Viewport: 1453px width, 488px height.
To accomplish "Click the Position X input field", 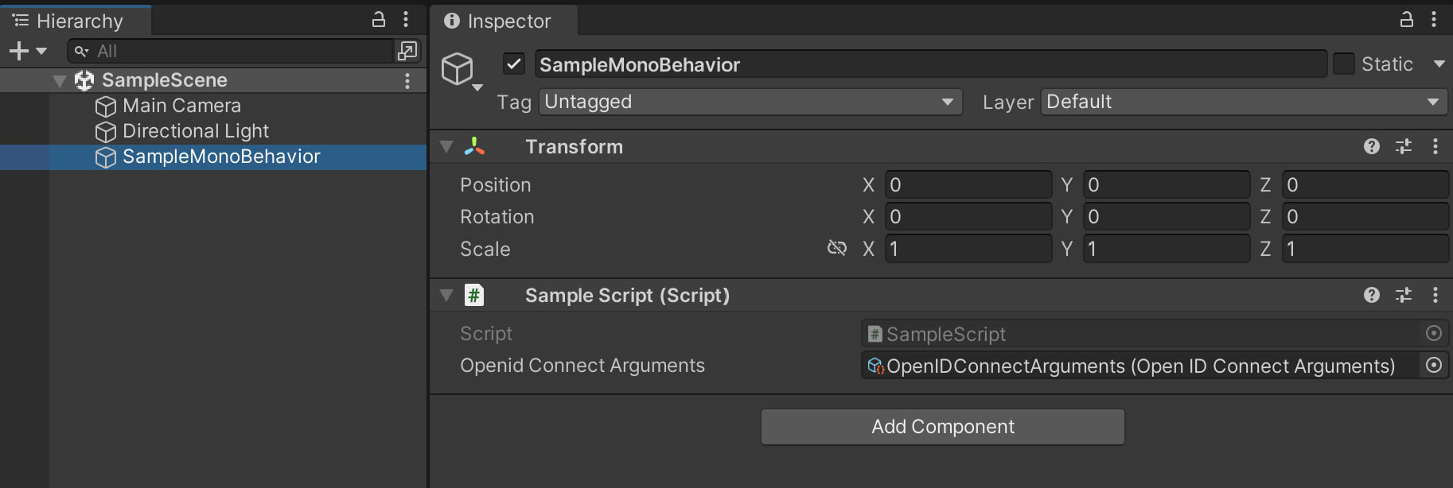I will point(968,184).
